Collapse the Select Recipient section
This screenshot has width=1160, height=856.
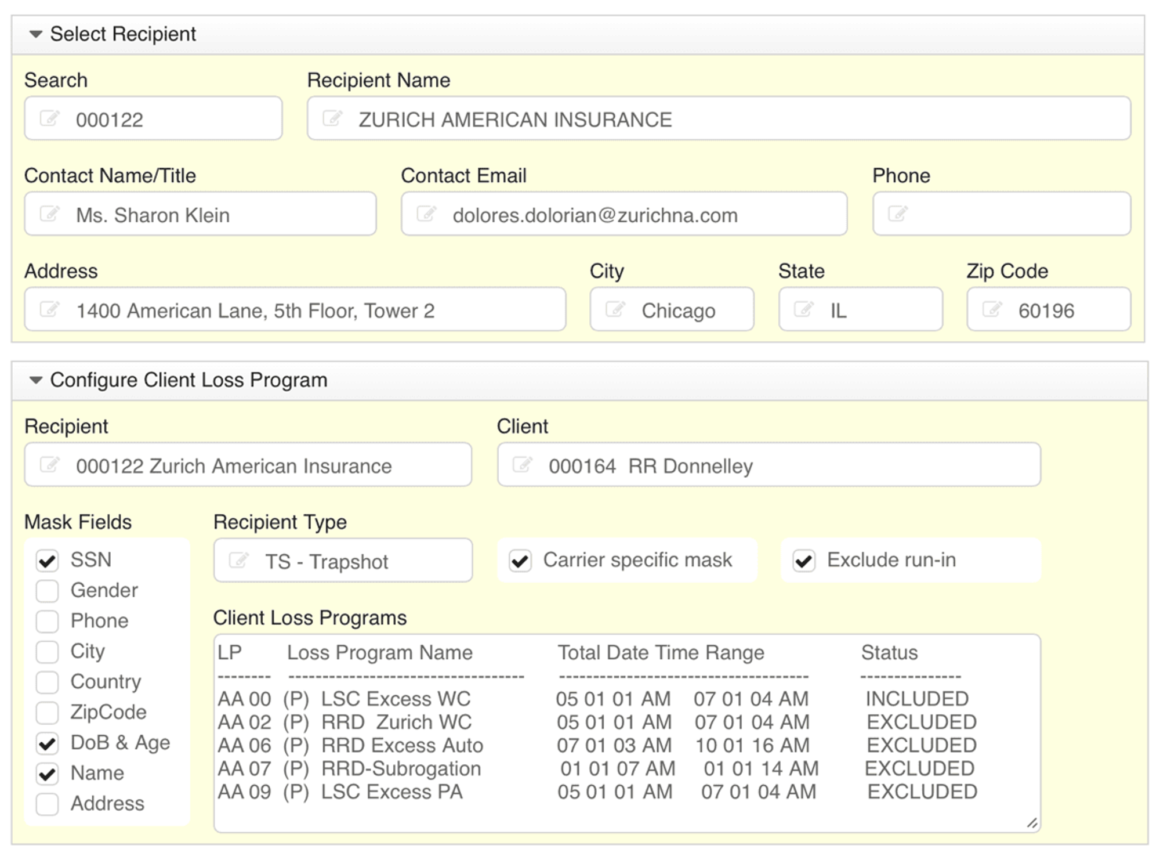(36, 34)
